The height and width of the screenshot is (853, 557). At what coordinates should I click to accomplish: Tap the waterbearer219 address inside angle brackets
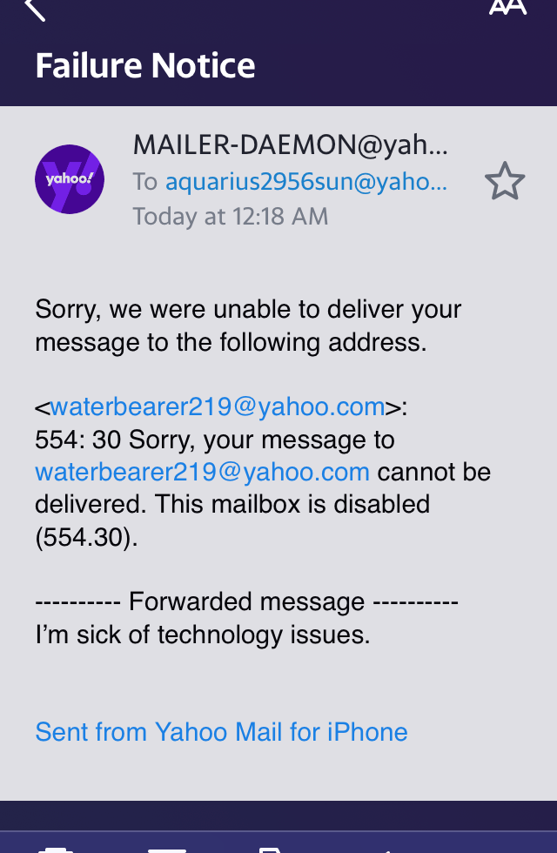tap(218, 406)
